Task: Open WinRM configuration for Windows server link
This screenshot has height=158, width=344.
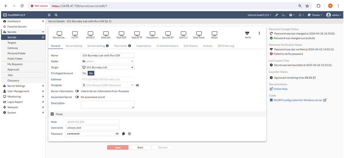Action: coord(298,100)
